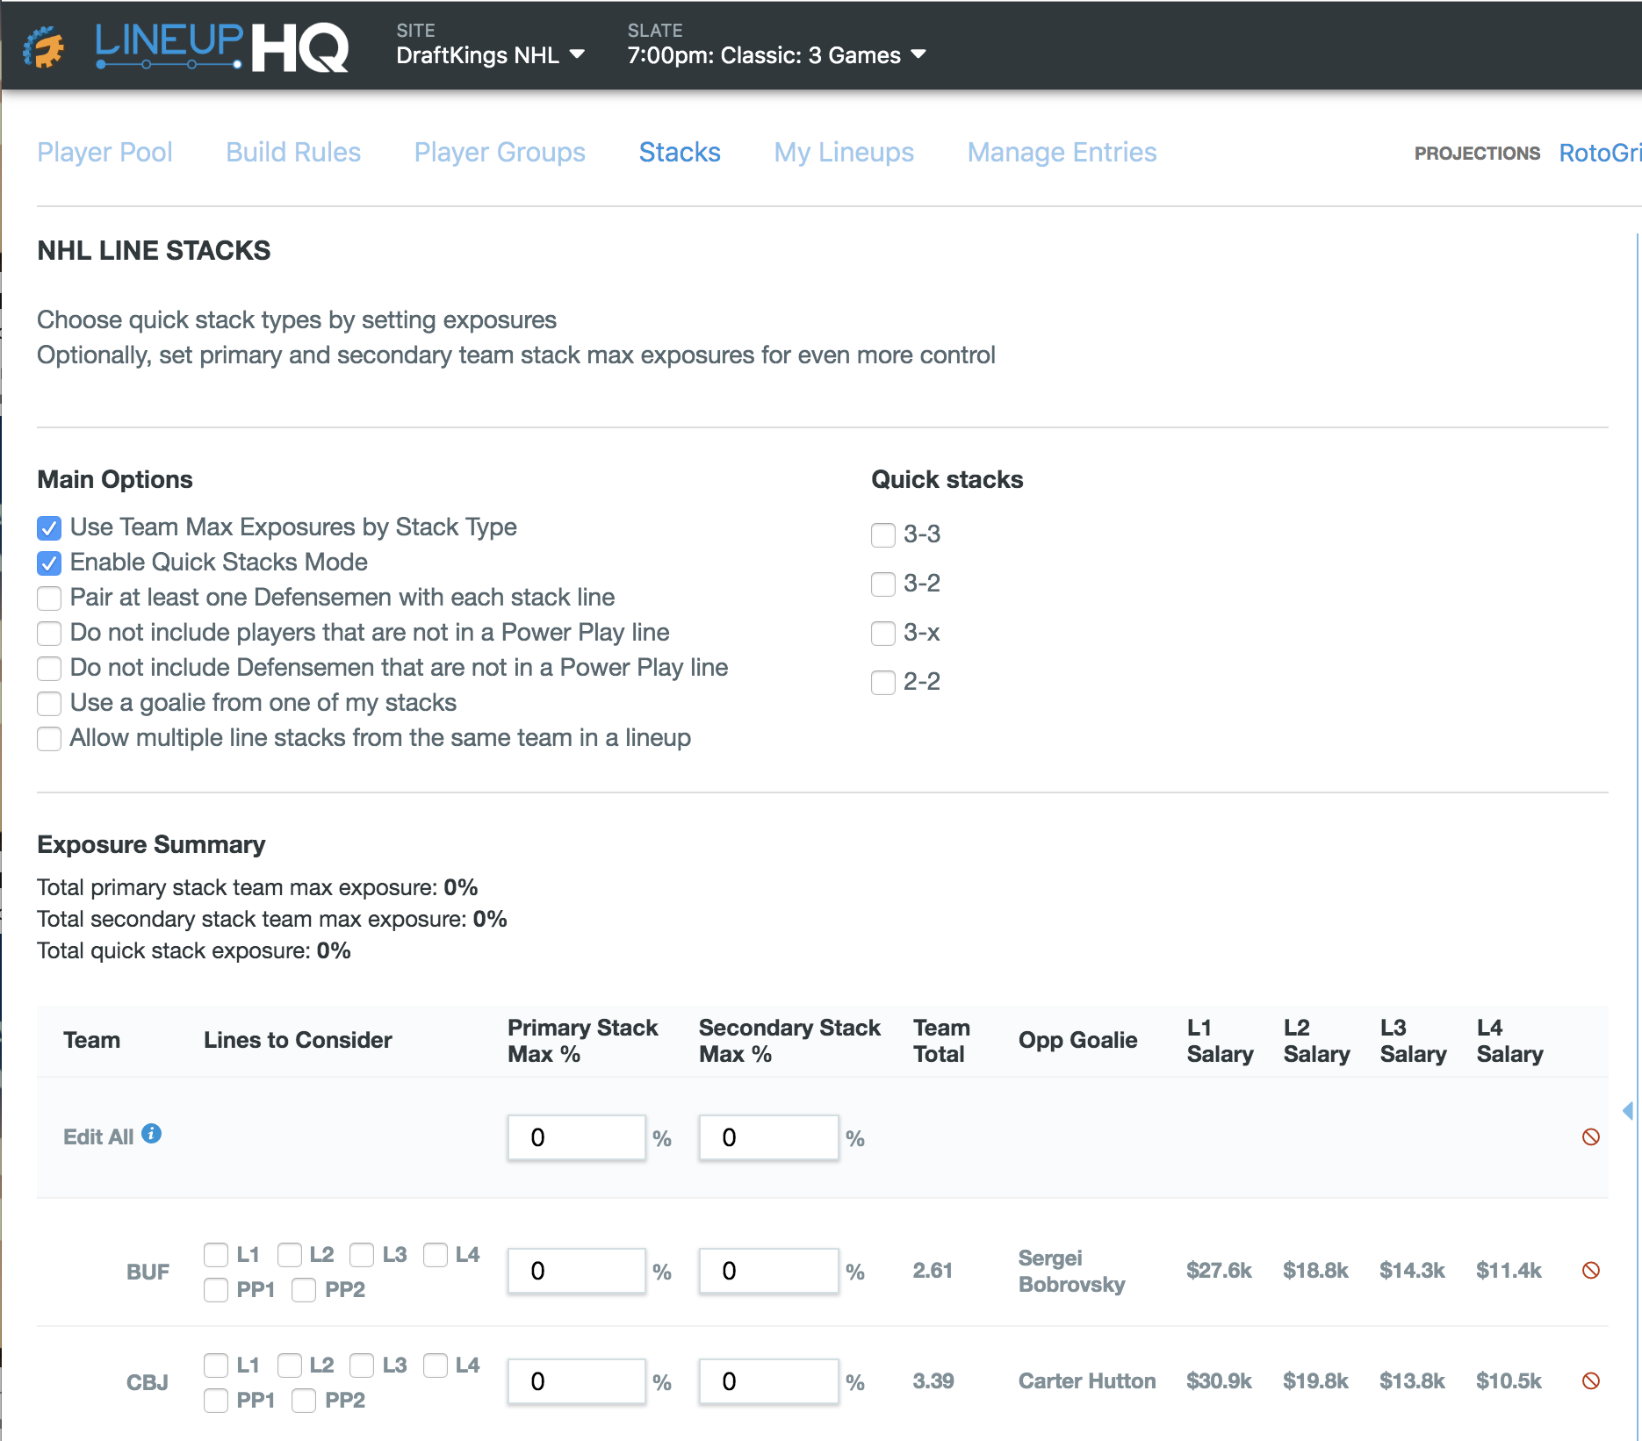This screenshot has height=1441, width=1642.
Task: Check the PP2 box for BUF
Action: (x=304, y=1290)
